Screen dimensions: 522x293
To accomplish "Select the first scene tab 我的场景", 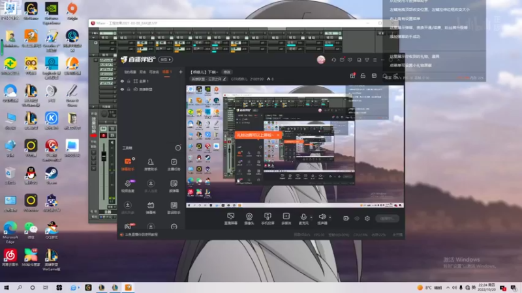I will coord(130,72).
